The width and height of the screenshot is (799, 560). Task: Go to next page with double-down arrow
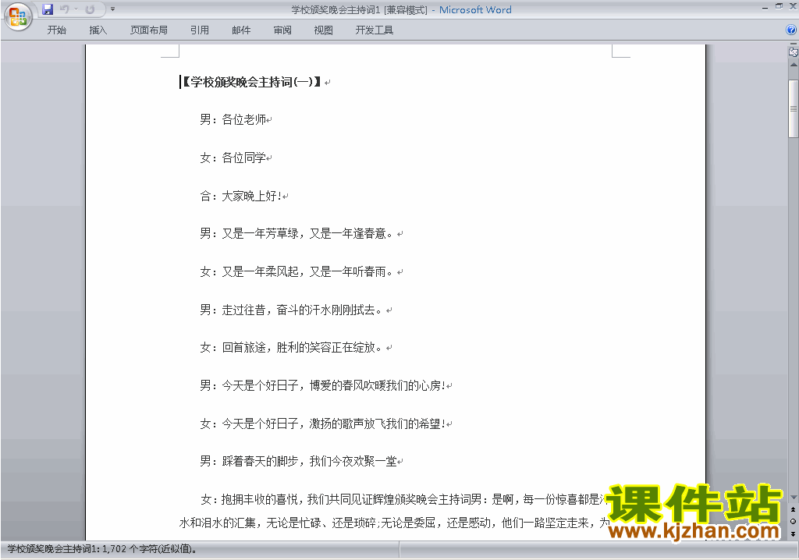coord(793,533)
